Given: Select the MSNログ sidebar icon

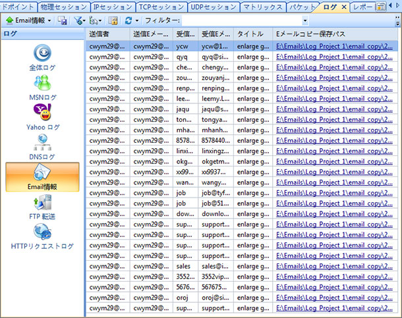Looking at the screenshot, I should click(43, 89).
